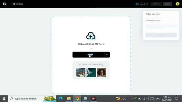Viewport: 182px width, 102px height.
Task: Open the Select resolution dropdown
Action: 161,26
